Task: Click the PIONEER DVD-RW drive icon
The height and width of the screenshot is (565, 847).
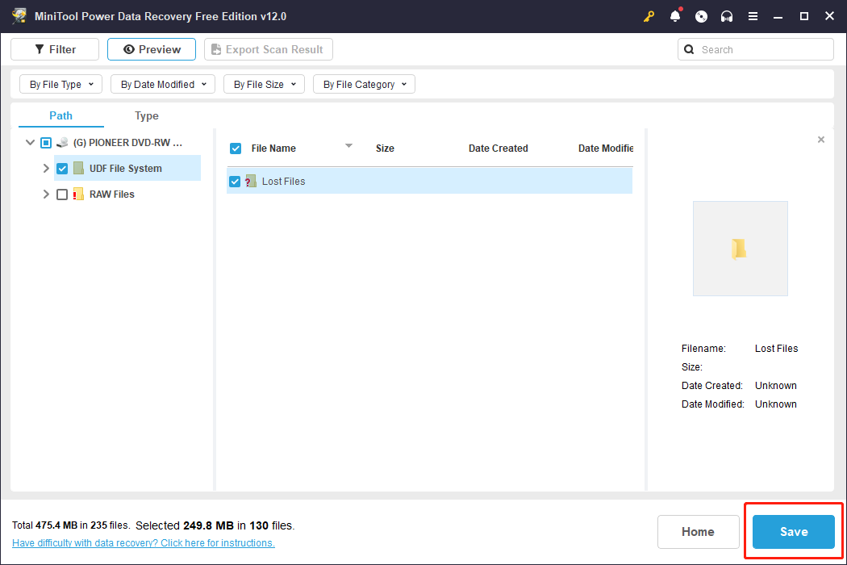Action: pyautogui.click(x=63, y=143)
